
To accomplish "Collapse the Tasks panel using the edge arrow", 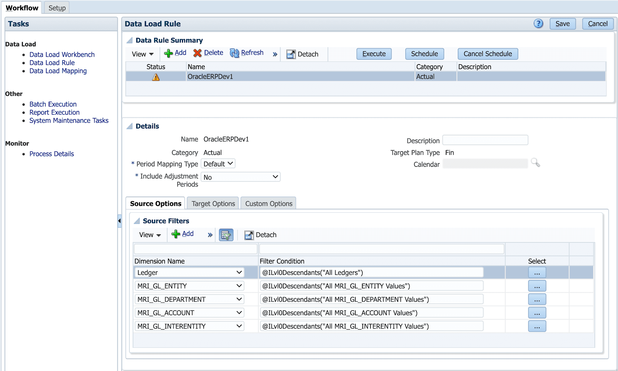I will (x=119, y=221).
